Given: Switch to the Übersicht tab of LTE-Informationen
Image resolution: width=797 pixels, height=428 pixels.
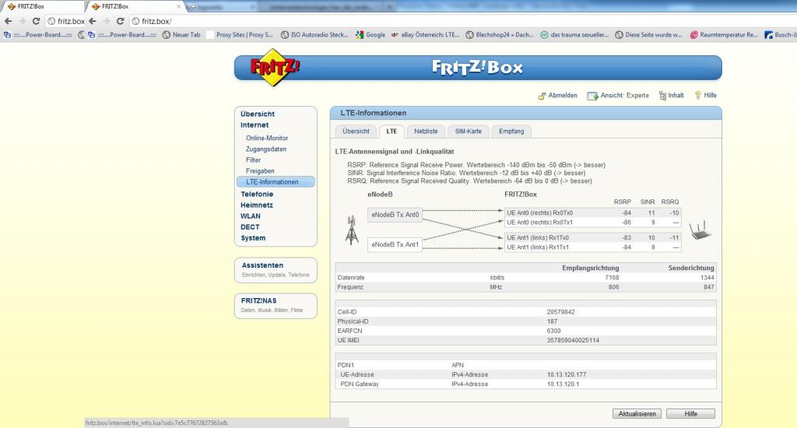Looking at the screenshot, I should [x=356, y=132].
